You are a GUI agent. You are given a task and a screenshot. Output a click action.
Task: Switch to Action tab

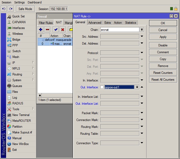point(118,23)
